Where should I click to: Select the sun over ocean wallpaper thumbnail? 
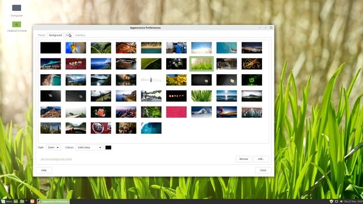(227, 96)
